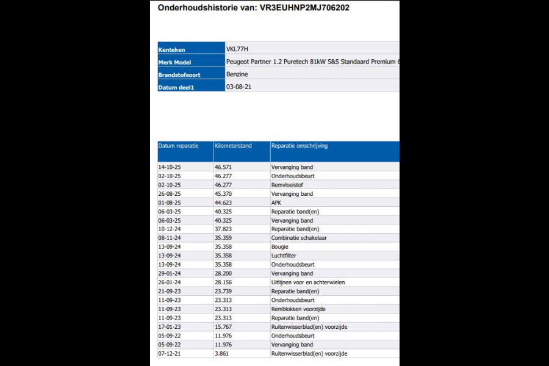The image size is (549, 366).
Task: Select Uitlijnen voor en achterwielen row
Action: pos(278,282)
